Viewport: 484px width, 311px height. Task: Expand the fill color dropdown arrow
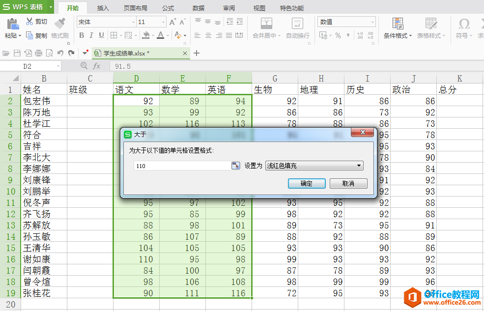(x=153, y=36)
